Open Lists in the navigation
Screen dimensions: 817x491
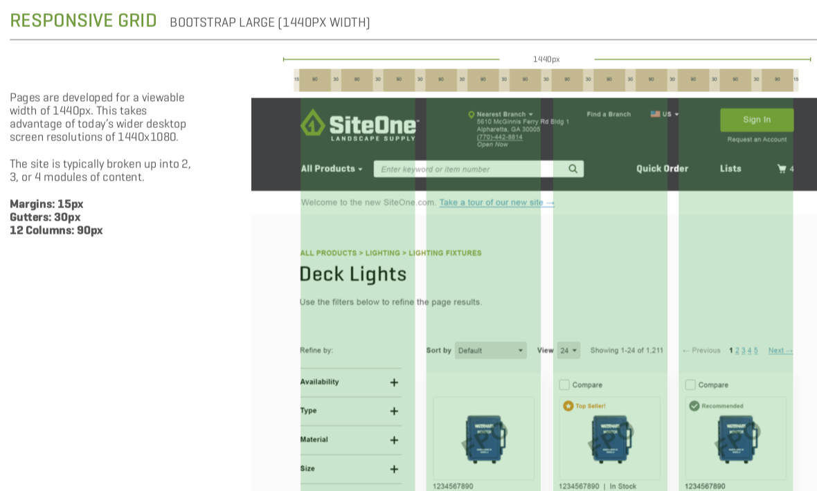[x=730, y=169]
